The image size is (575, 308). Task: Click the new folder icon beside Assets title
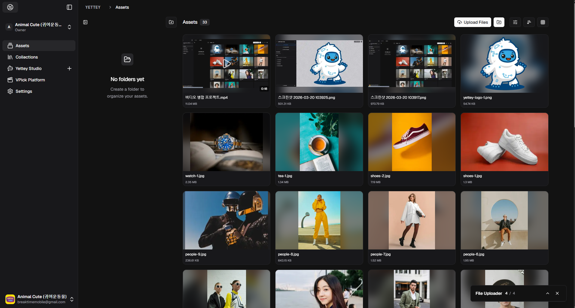point(171,22)
